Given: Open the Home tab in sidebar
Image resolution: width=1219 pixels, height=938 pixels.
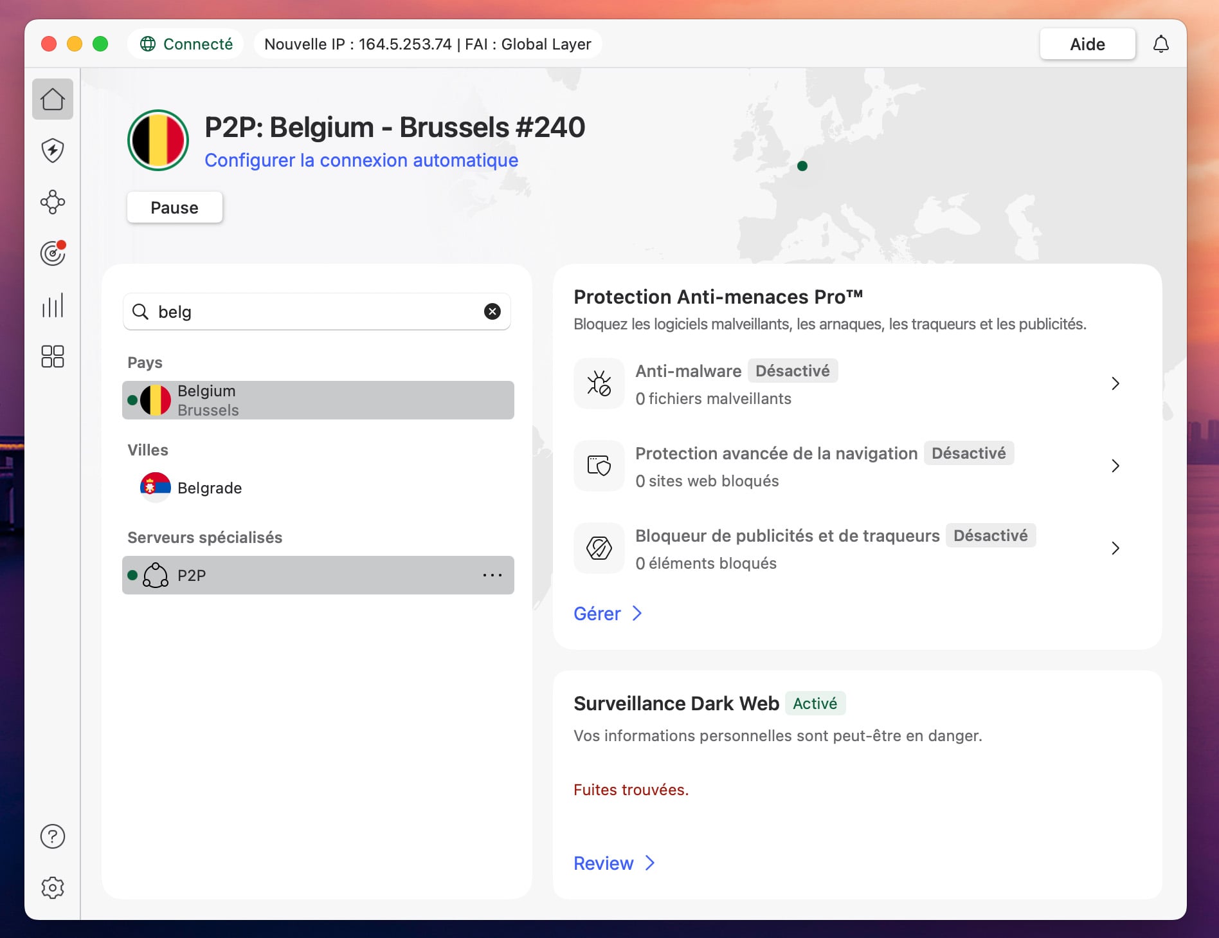Looking at the screenshot, I should pos(53,99).
